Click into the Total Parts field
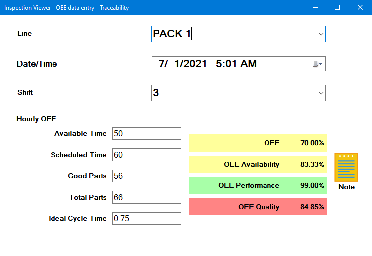This screenshot has width=372, height=256. [x=147, y=197]
